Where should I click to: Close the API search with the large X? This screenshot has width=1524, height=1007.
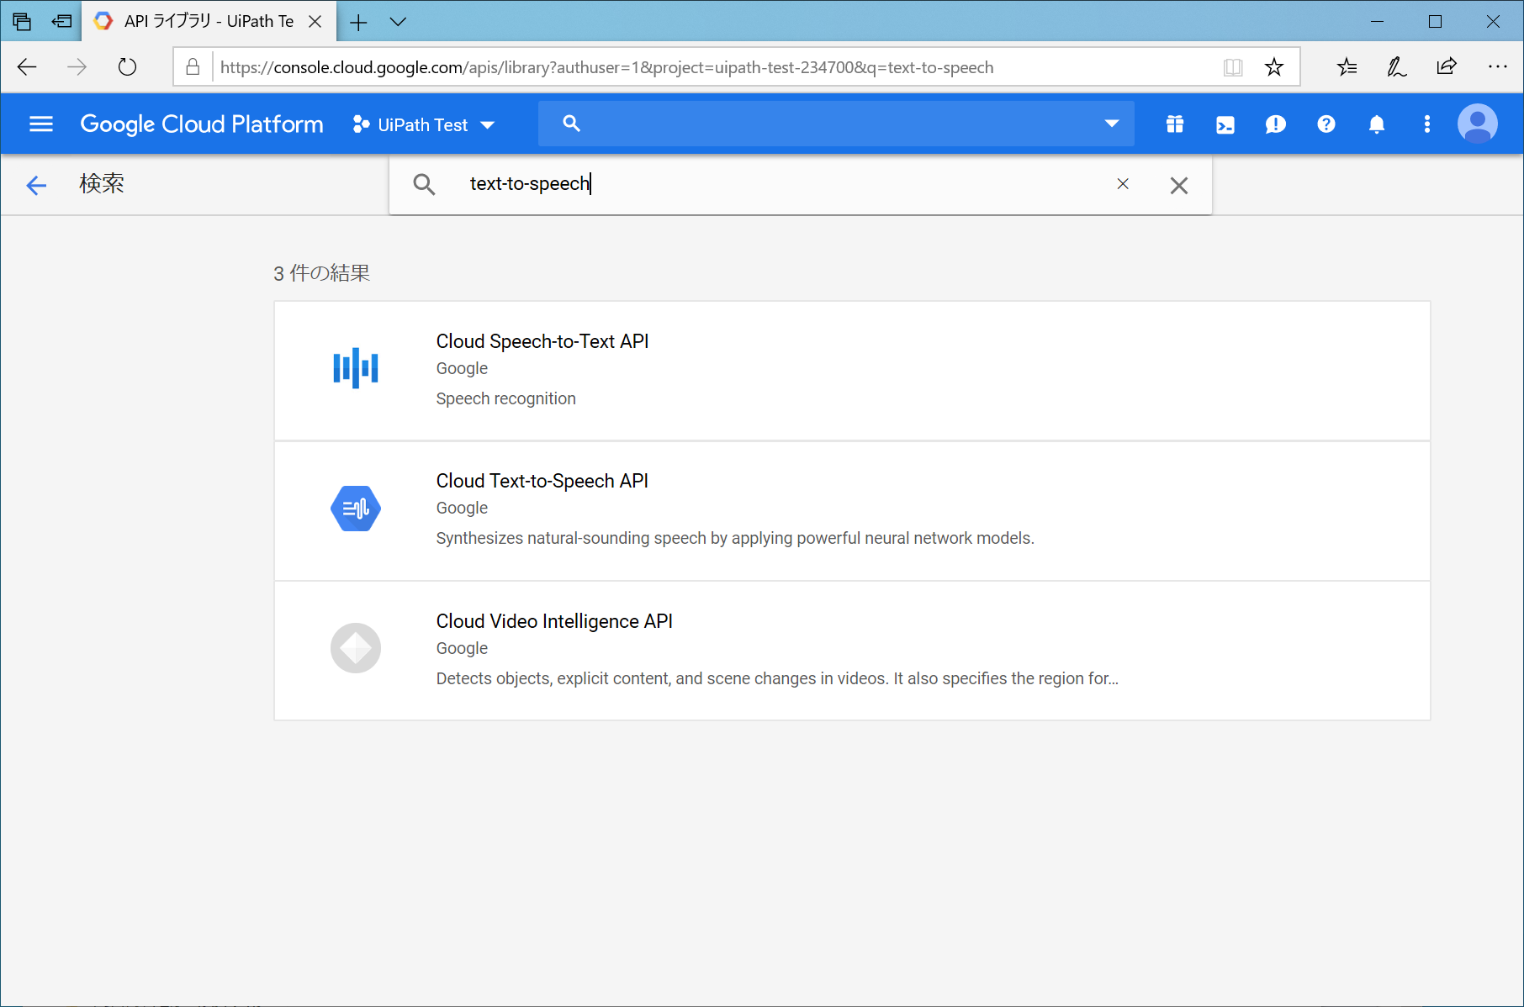pyautogui.click(x=1179, y=185)
